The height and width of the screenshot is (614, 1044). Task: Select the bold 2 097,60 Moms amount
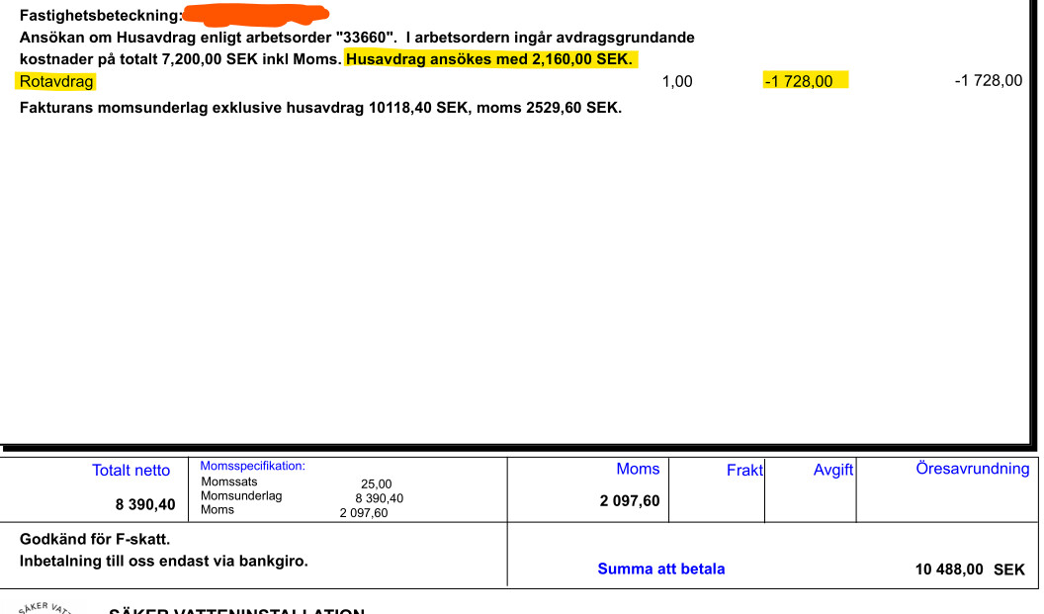(629, 501)
